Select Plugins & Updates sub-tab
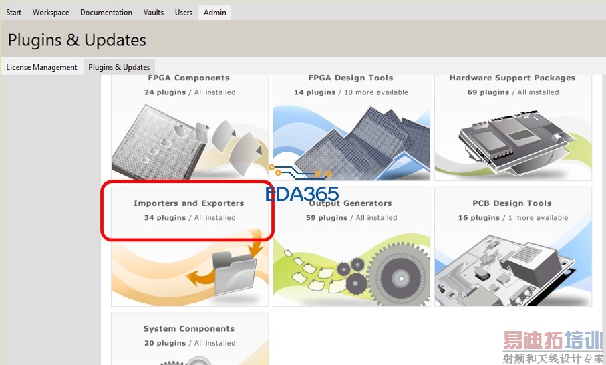Image resolution: width=606 pixels, height=365 pixels. point(119,67)
